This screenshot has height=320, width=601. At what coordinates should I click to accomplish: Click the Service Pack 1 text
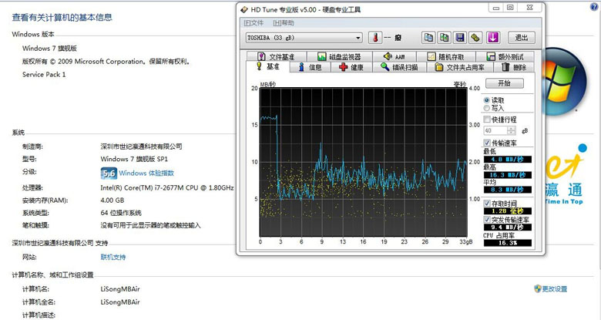(x=44, y=74)
